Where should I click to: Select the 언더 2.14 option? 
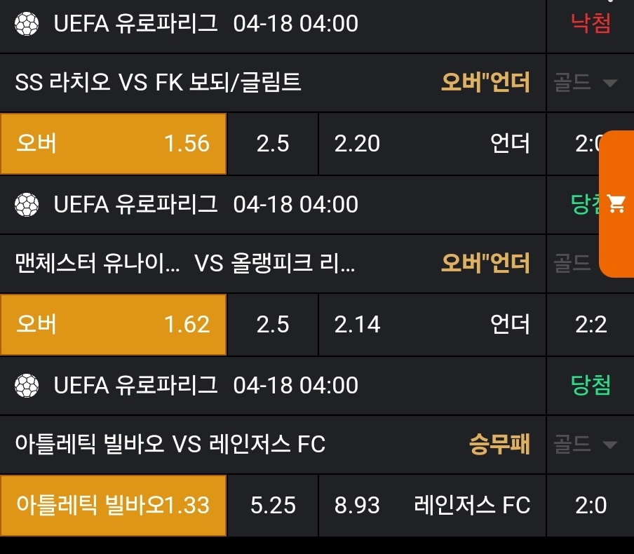click(431, 325)
